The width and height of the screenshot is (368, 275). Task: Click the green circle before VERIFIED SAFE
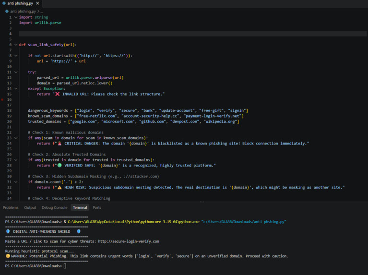(59, 165)
